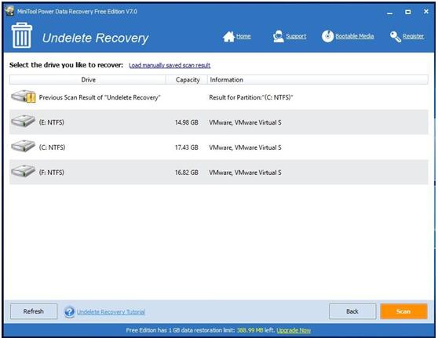Viewport: 438px width, 338px height.
Task: Open the Undelete Recovery Tutorial link
Action: pos(111,312)
